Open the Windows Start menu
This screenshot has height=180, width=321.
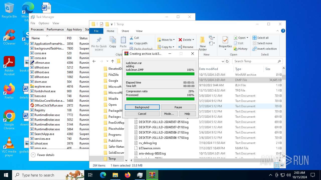(6, 175)
